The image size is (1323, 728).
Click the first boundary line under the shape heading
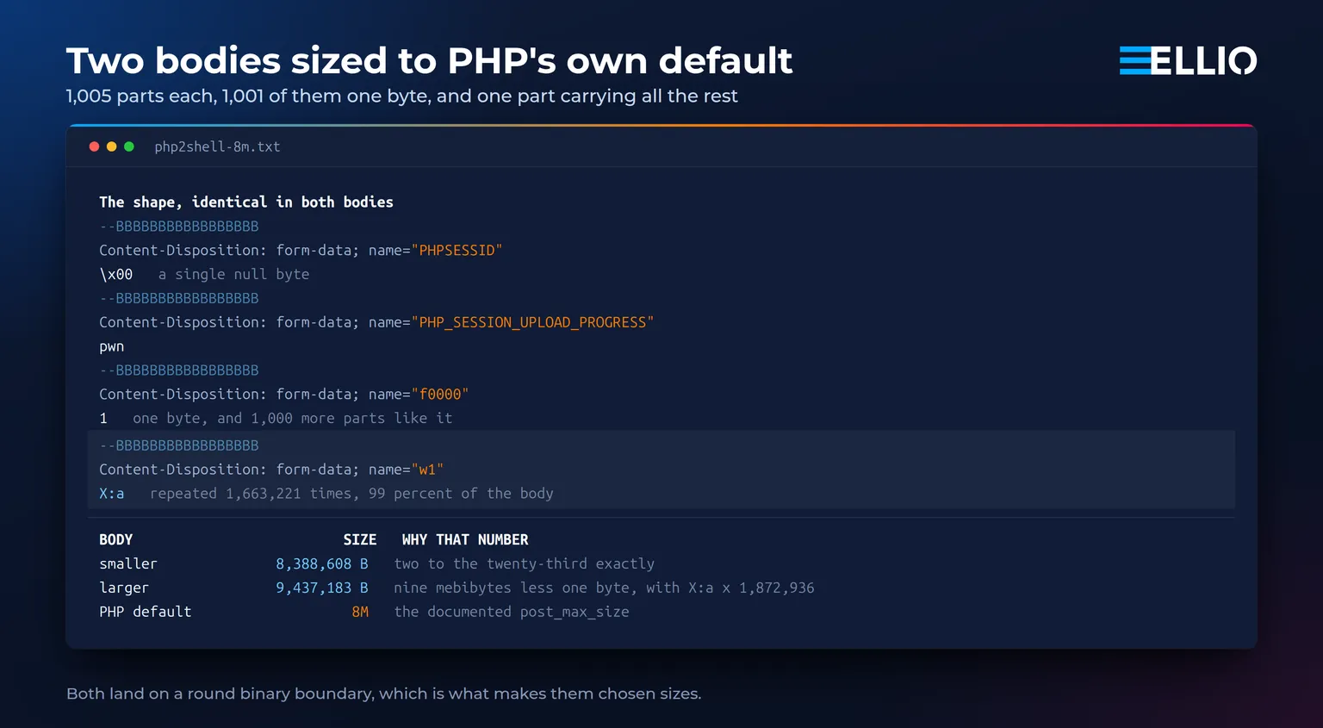click(x=179, y=226)
